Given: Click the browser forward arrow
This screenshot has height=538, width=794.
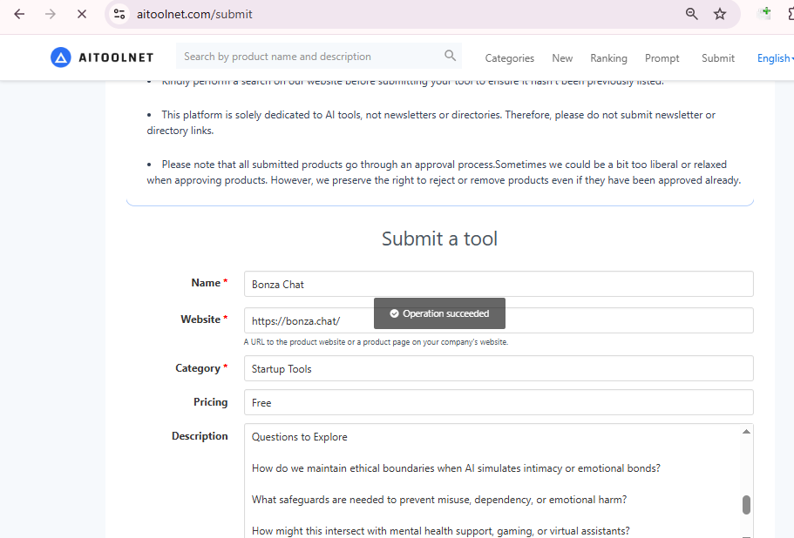Looking at the screenshot, I should (x=50, y=14).
